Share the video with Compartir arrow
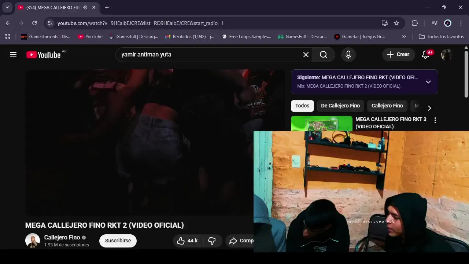This screenshot has width=469, height=264. pos(240,241)
